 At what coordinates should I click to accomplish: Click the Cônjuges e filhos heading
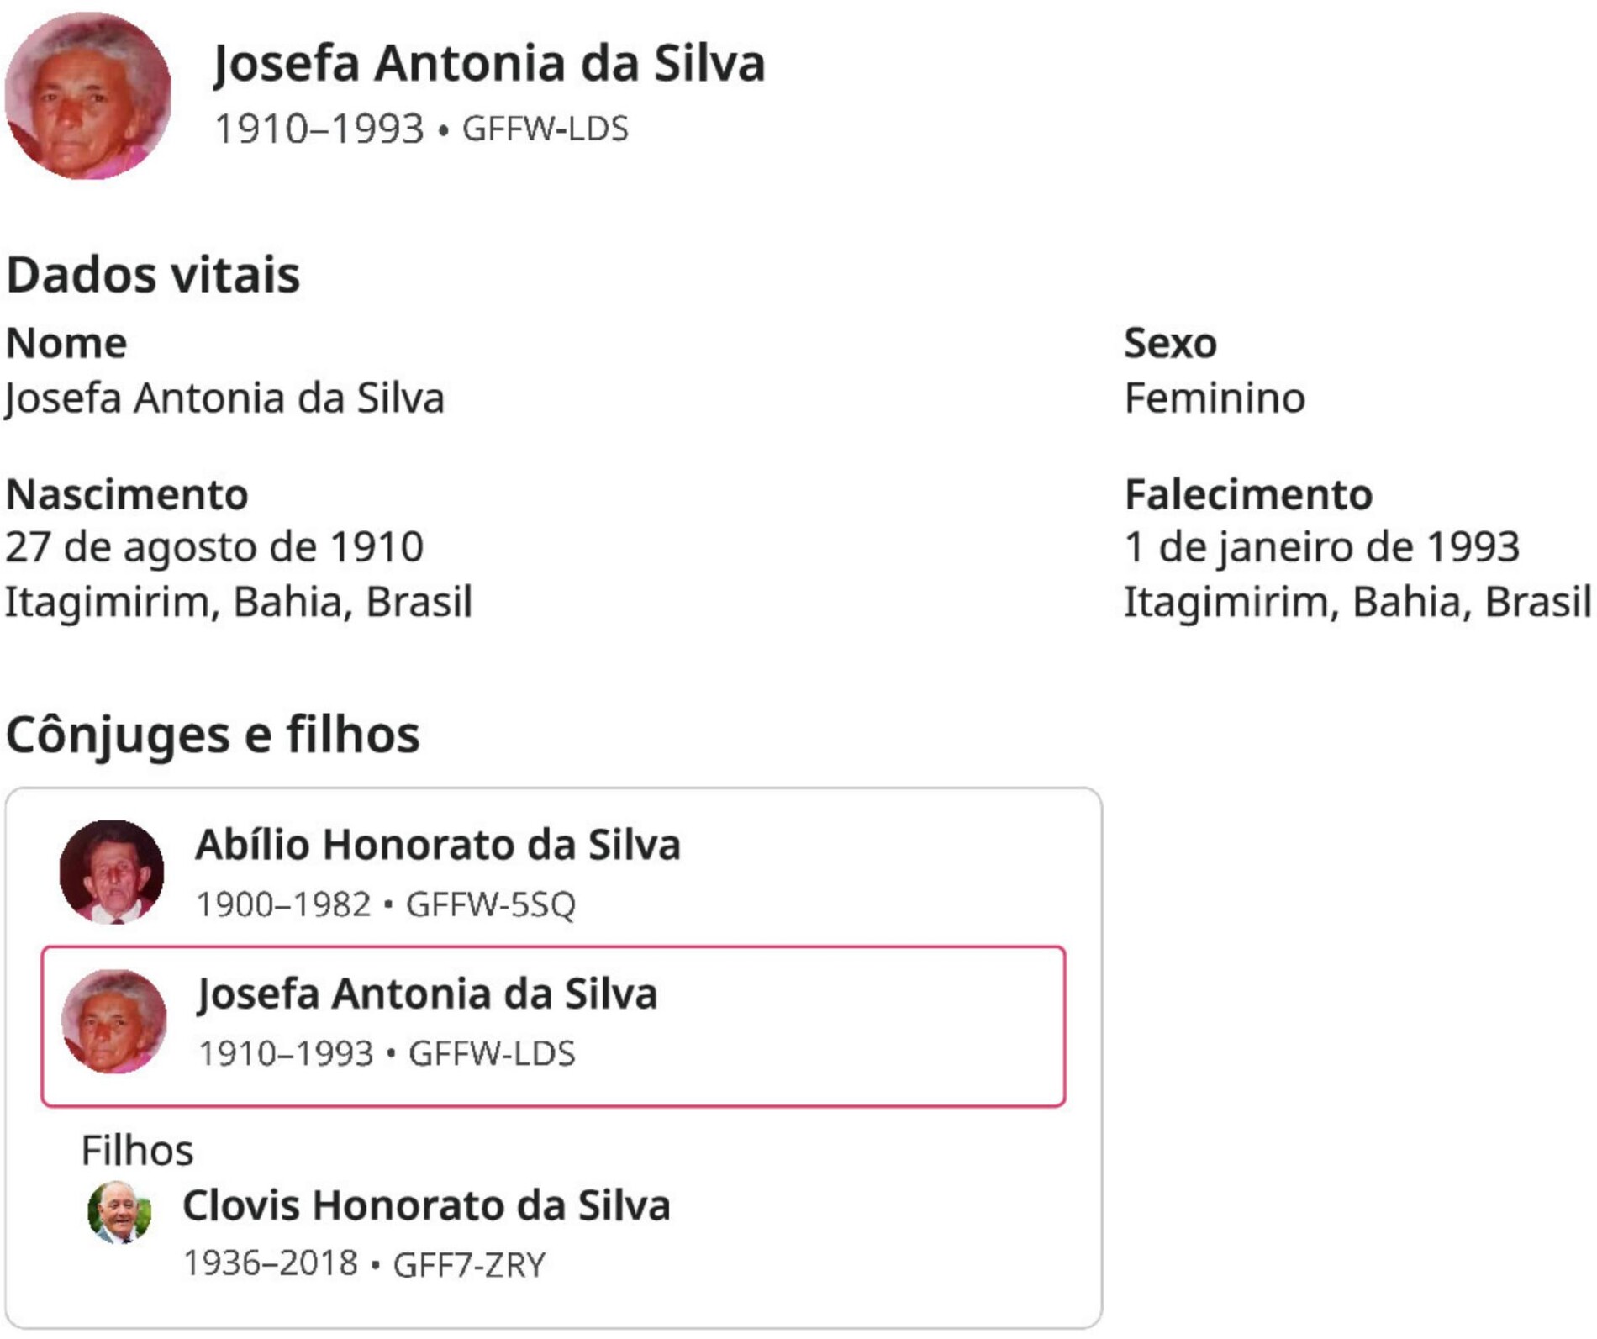pyautogui.click(x=213, y=735)
